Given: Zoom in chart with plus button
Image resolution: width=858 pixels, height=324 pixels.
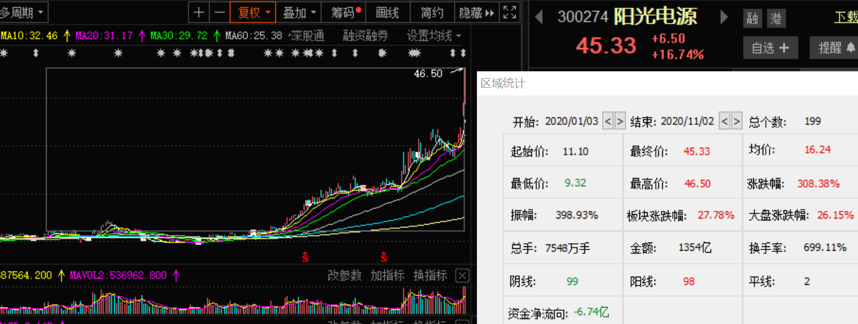Looking at the screenshot, I should [x=199, y=13].
